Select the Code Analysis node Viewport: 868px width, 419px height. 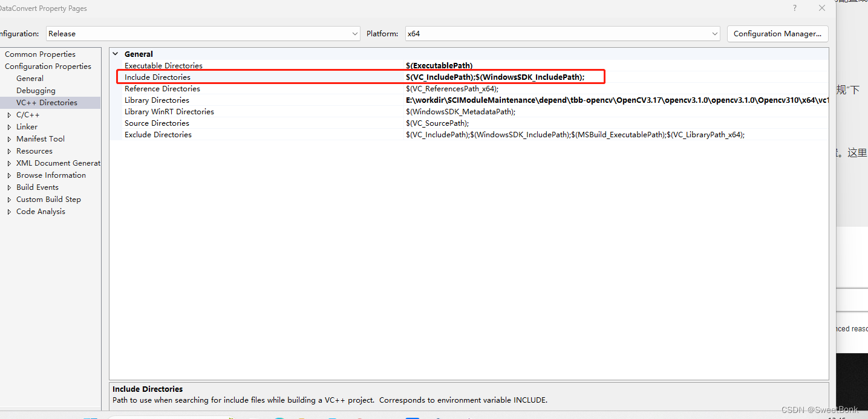click(41, 211)
